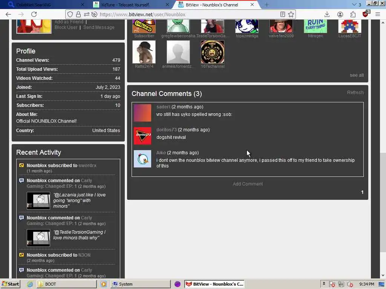Open the LucasE8CJT avatar thumbnail

click(x=349, y=26)
